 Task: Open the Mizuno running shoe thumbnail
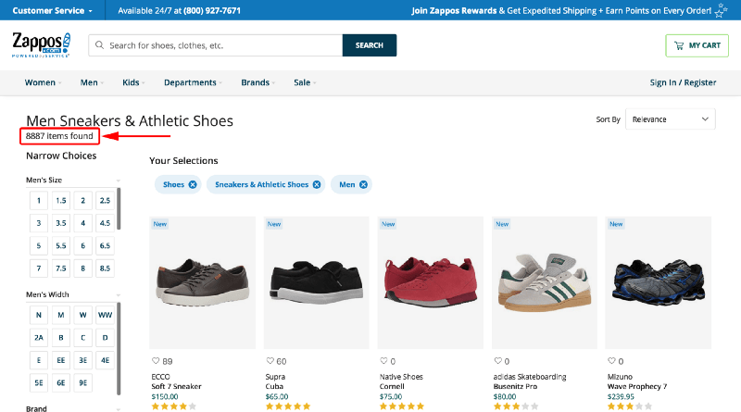click(x=659, y=282)
